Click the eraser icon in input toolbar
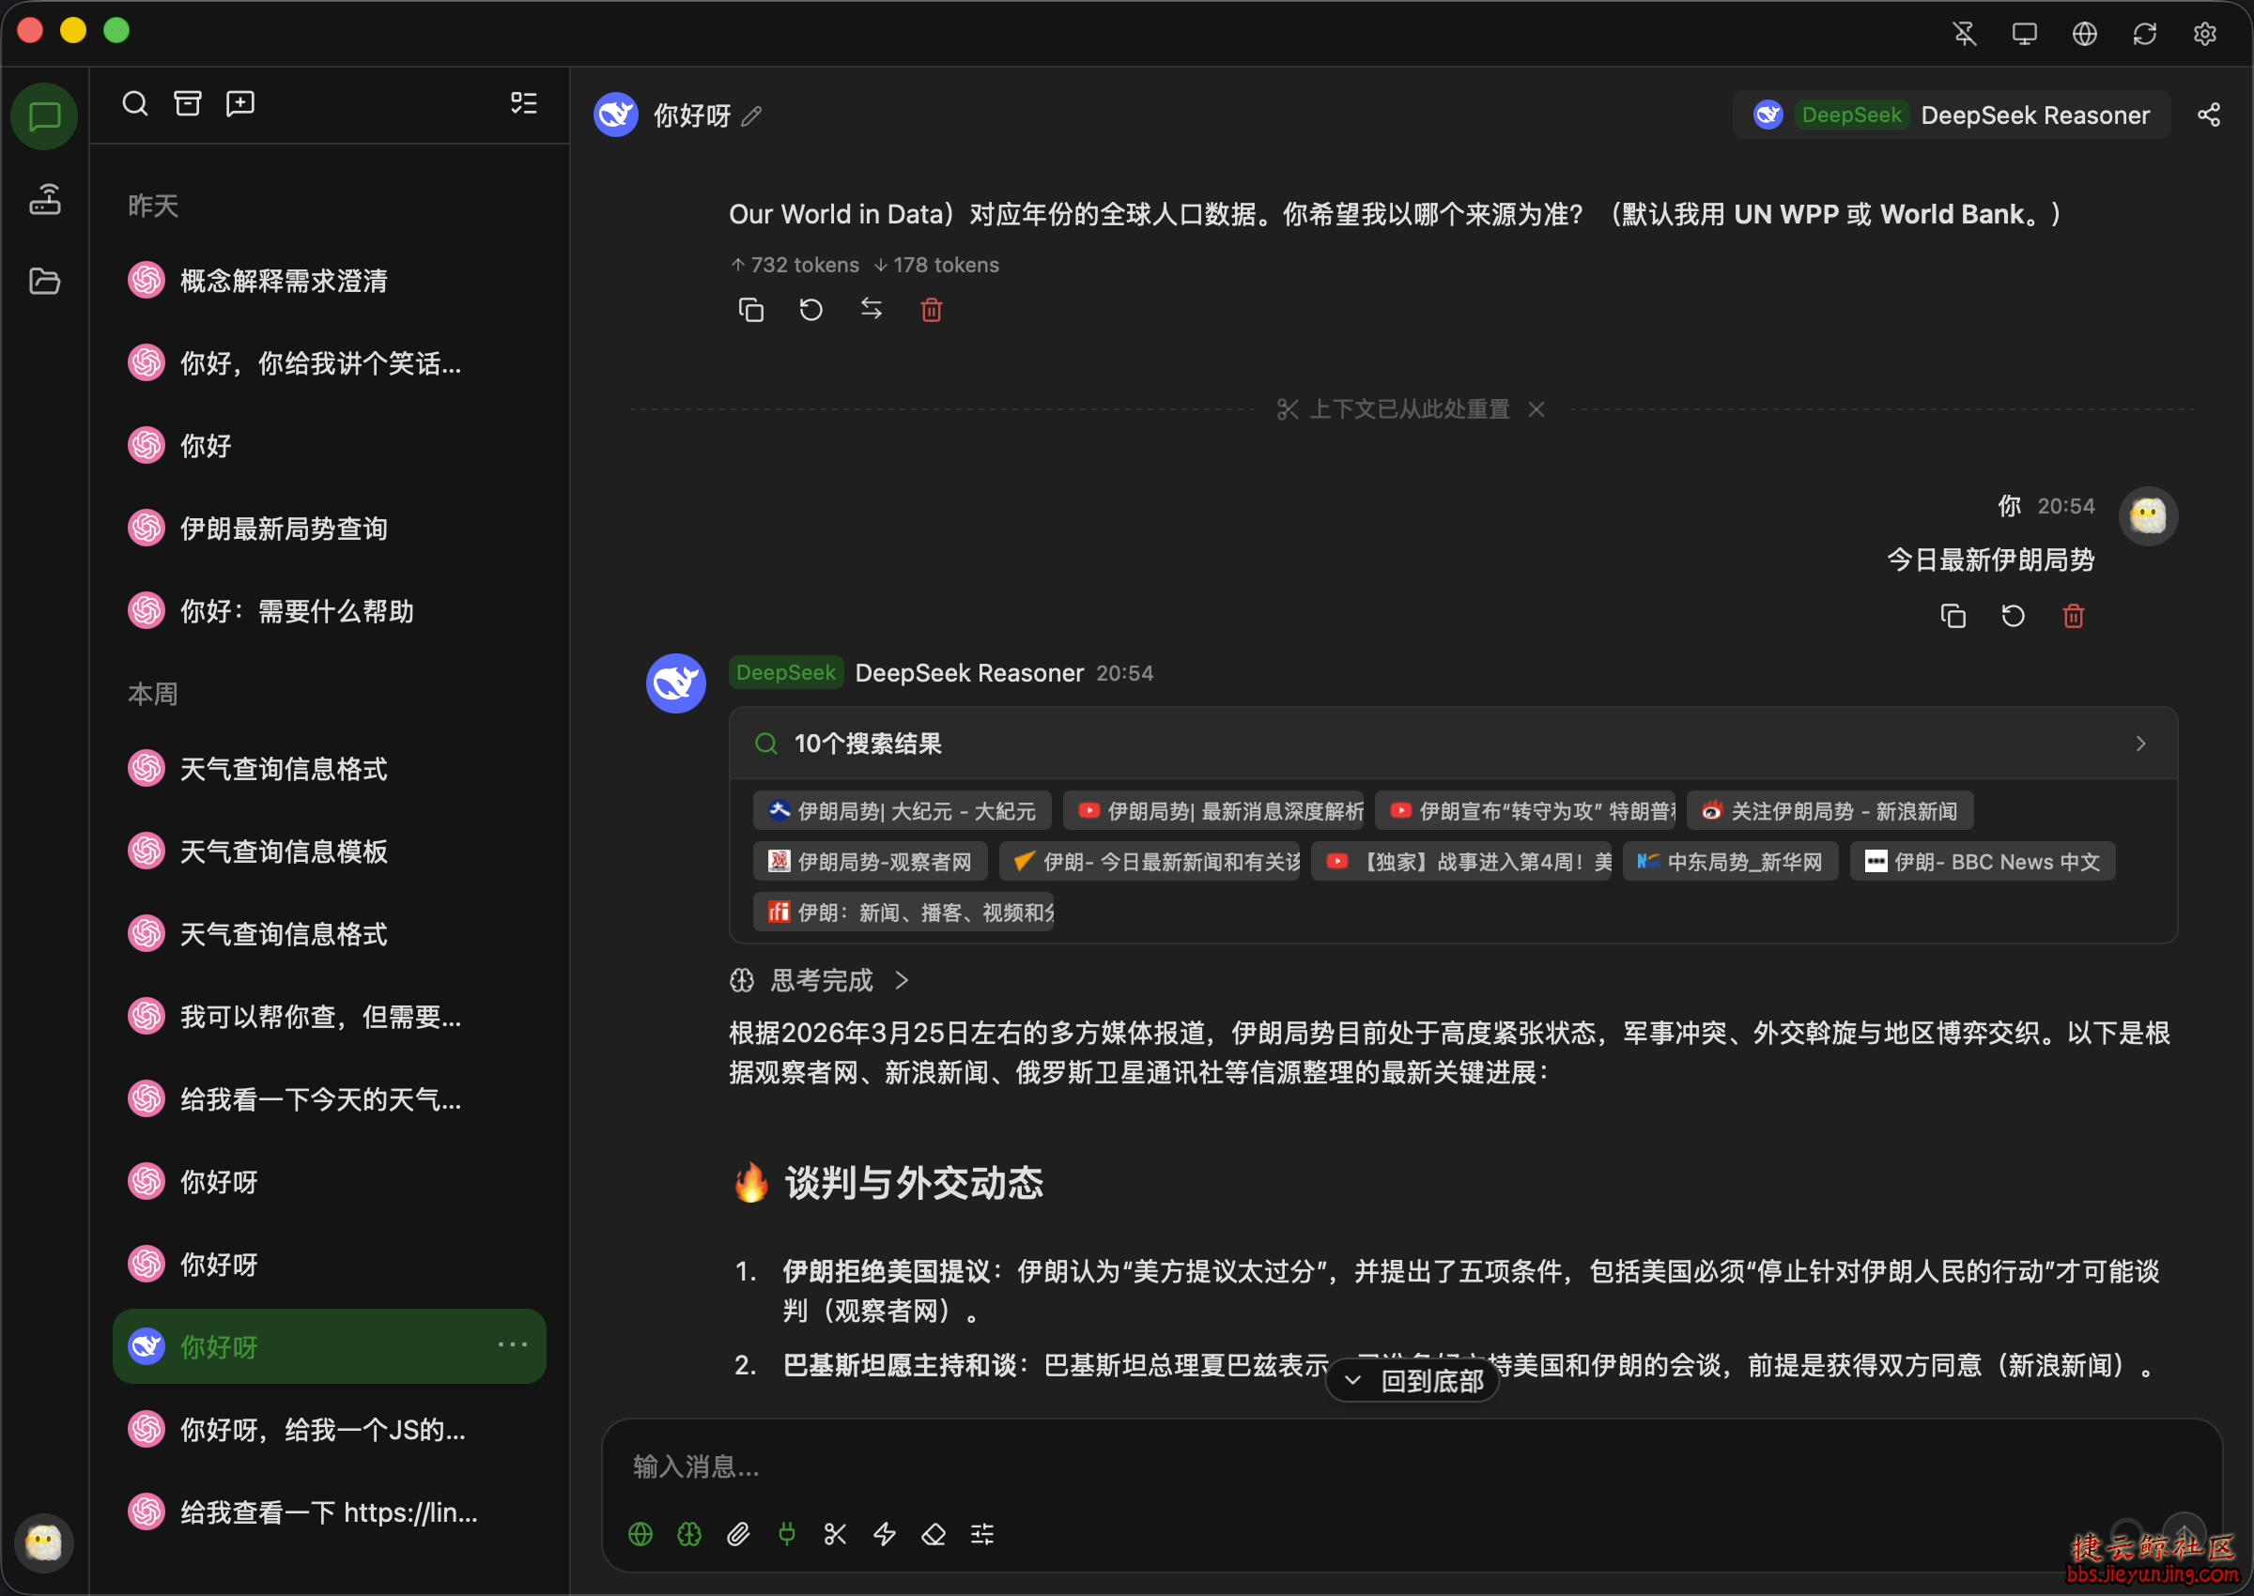This screenshot has width=2254, height=1596. (x=933, y=1534)
